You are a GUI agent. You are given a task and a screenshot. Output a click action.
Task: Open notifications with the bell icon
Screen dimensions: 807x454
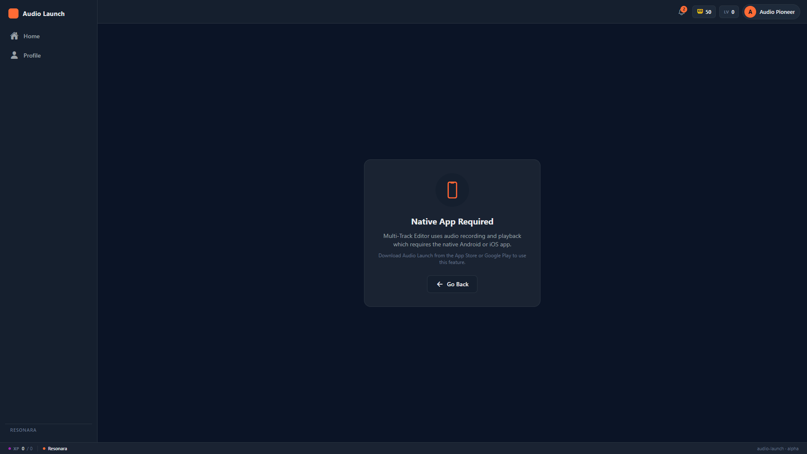tap(681, 12)
